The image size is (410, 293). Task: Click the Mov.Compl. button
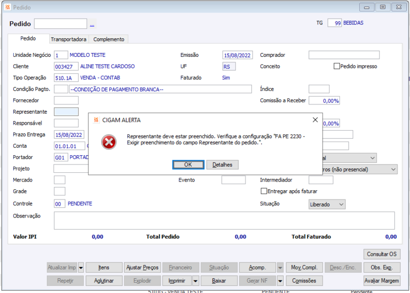point(304,267)
